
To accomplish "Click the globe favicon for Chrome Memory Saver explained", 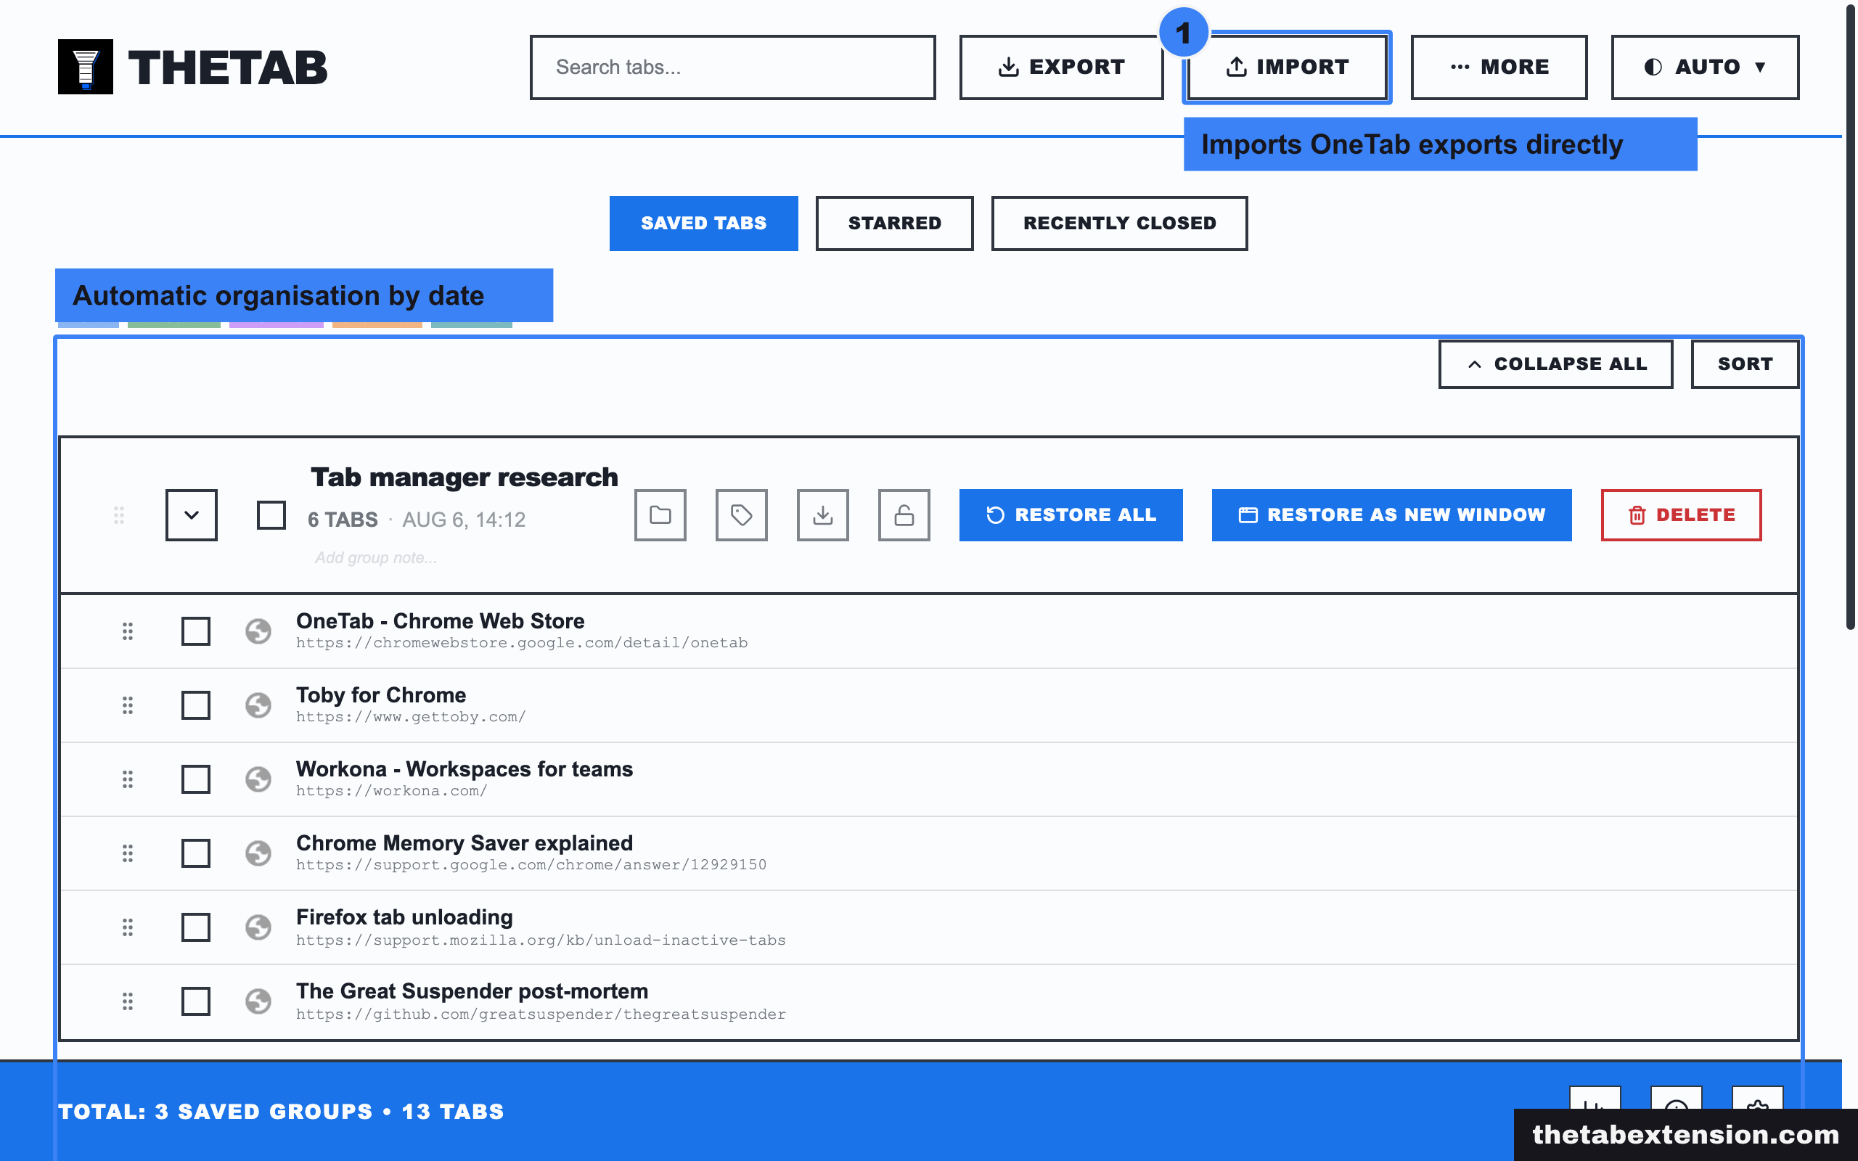I will [x=258, y=853].
